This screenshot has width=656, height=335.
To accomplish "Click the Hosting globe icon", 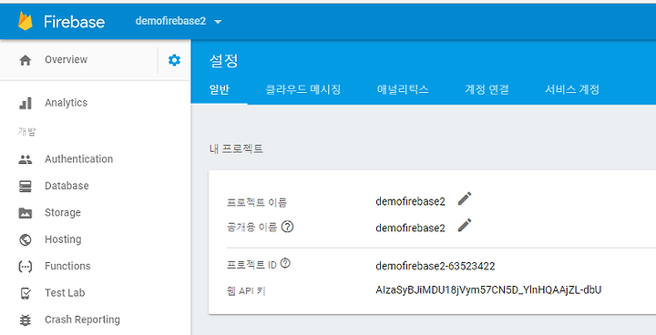I will [26, 239].
